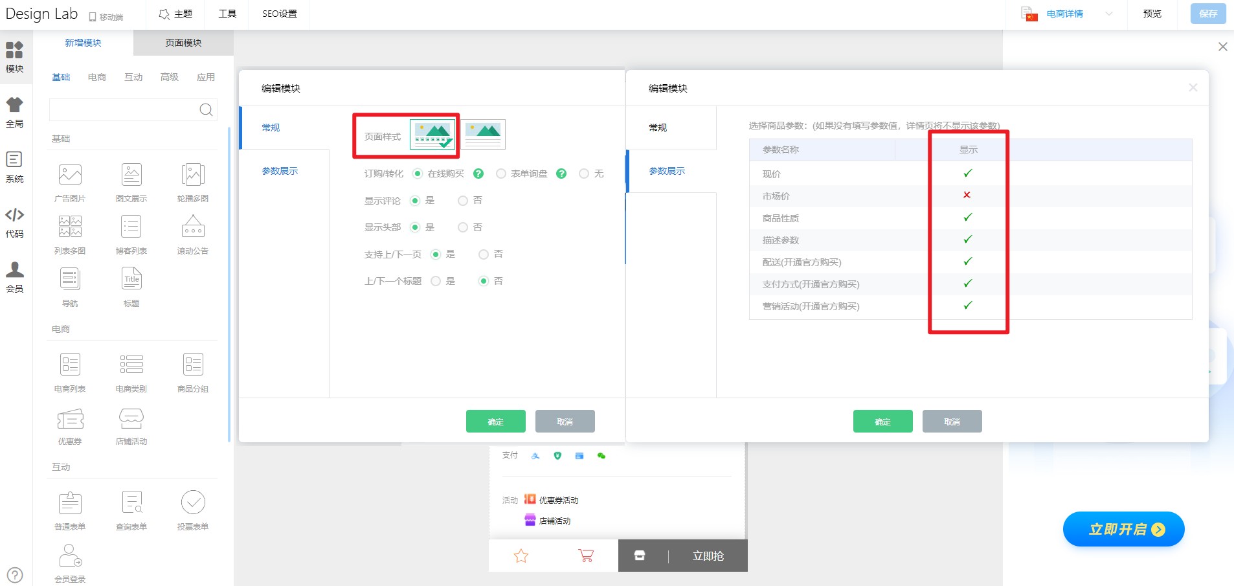Screen dimensions: 1234x586
Task: Open the 系统 sidebar icon
Action: point(14,167)
